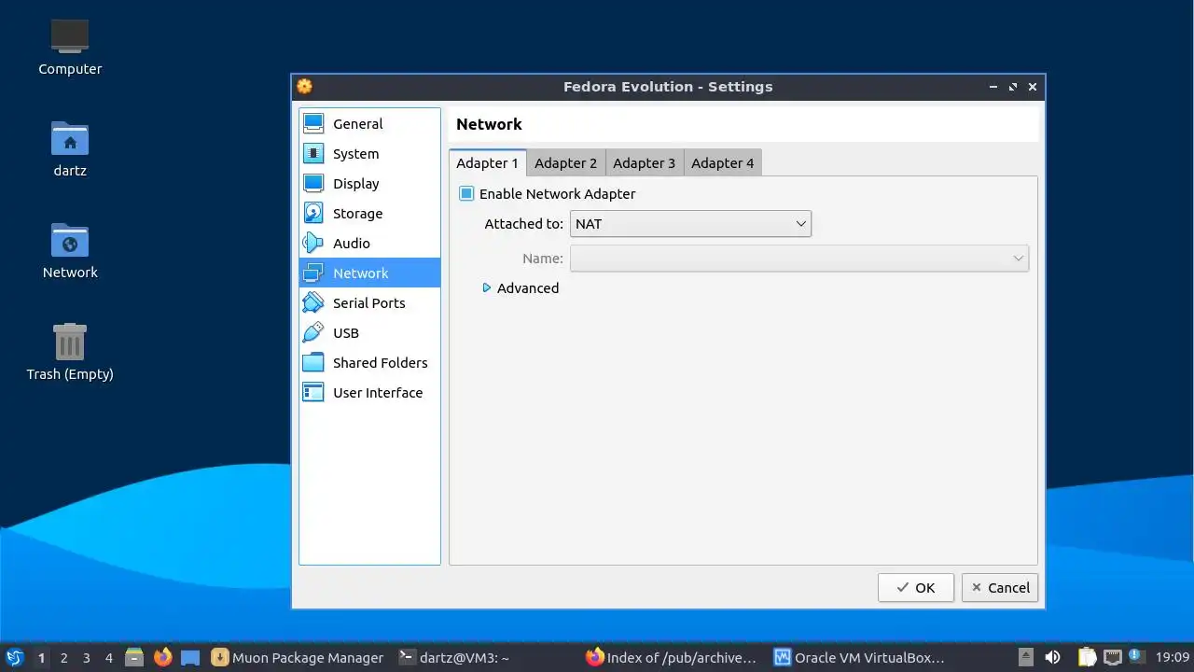This screenshot has height=672, width=1194.
Task: Switch to Adapter 3 tab
Action: [x=645, y=162]
